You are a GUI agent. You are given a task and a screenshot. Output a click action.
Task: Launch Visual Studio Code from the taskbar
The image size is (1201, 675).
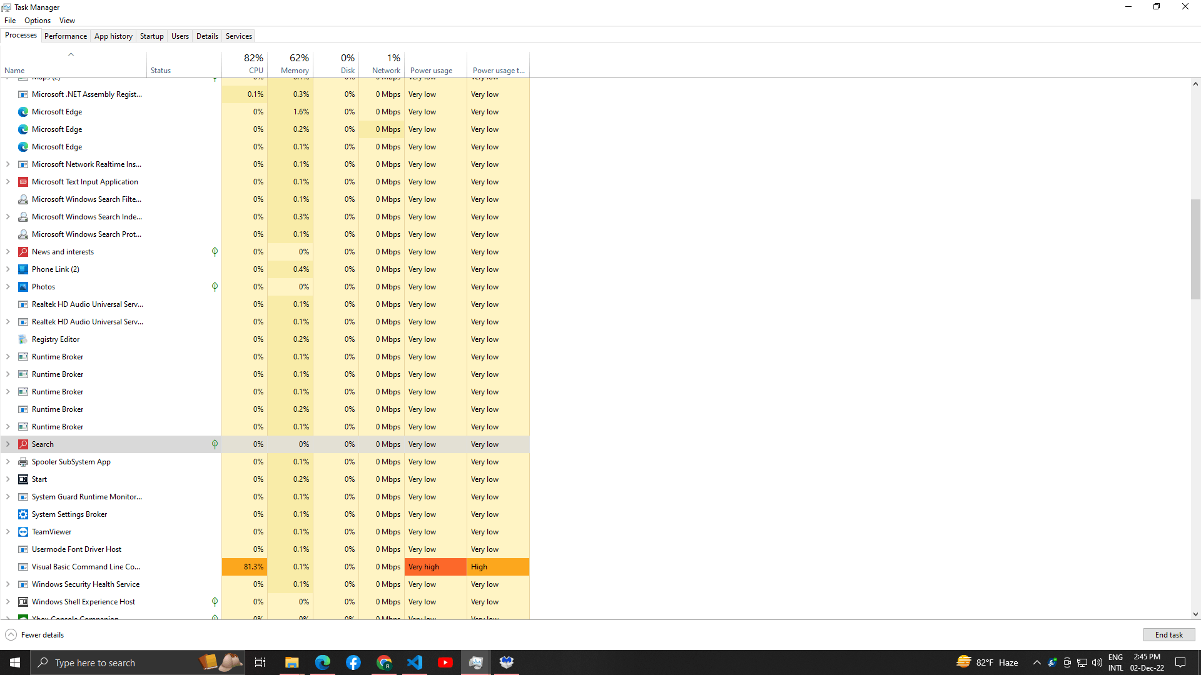[415, 662]
